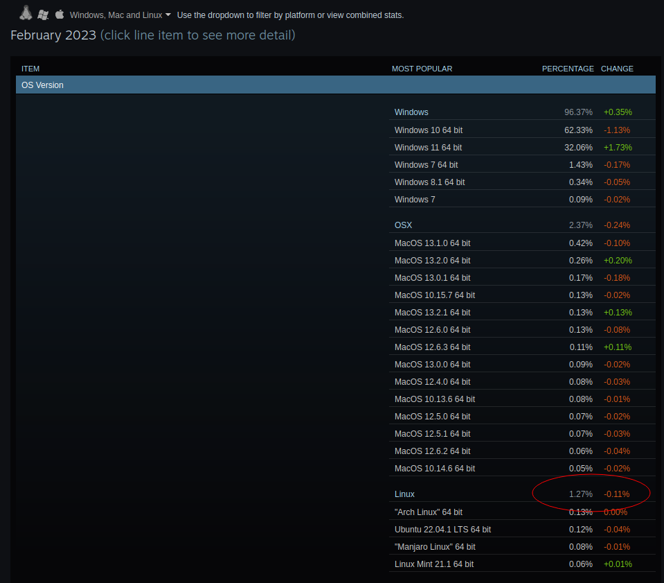The height and width of the screenshot is (583, 664).
Task: Open the Windows, Mac and Linux dropdown
Action: click(x=120, y=15)
